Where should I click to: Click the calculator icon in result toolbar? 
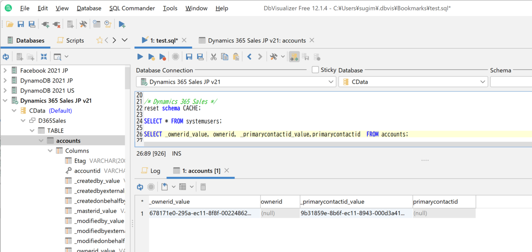point(203,187)
